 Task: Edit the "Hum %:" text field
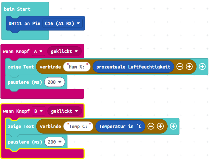click(x=77, y=67)
